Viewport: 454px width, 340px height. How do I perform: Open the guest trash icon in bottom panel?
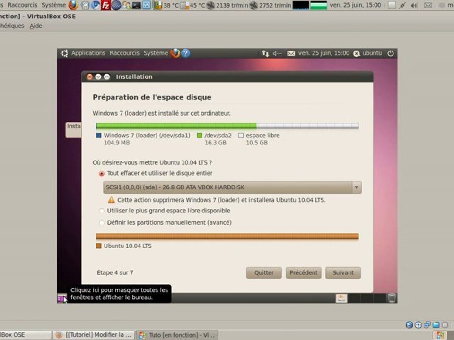click(392, 298)
